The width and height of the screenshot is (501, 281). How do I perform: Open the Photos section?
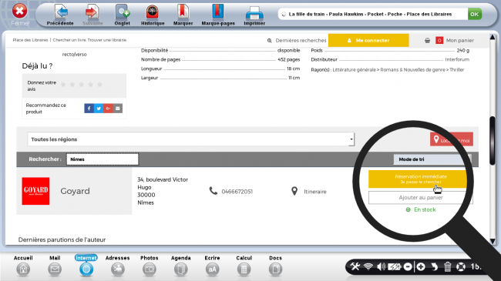(150, 266)
